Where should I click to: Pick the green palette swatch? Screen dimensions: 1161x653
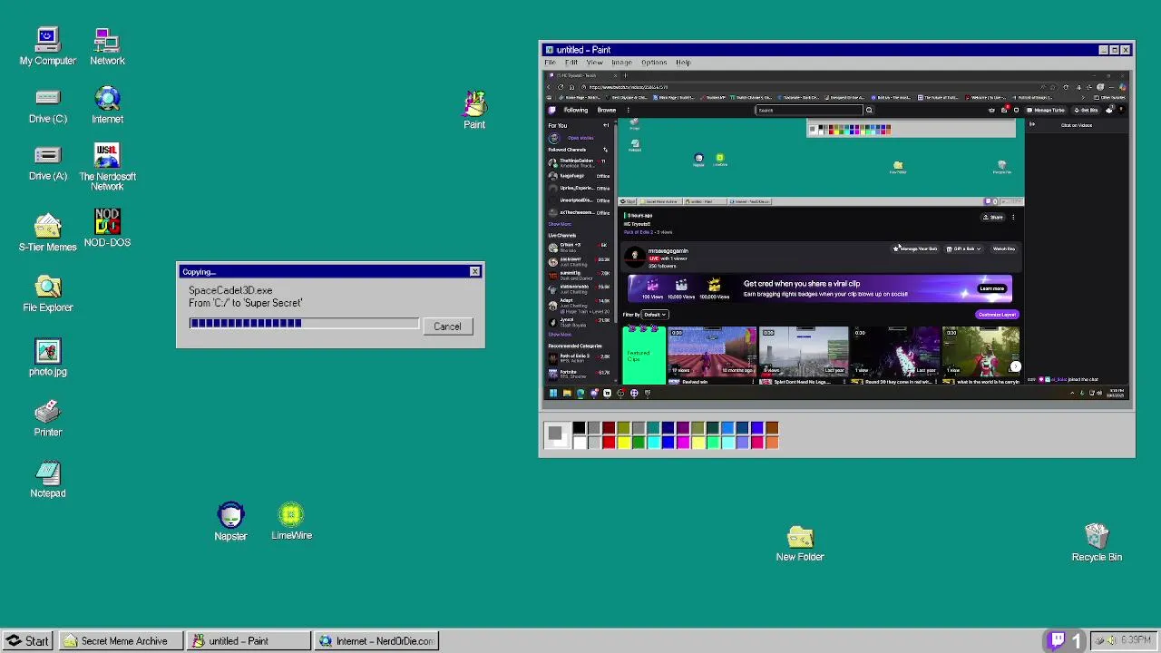pos(639,443)
